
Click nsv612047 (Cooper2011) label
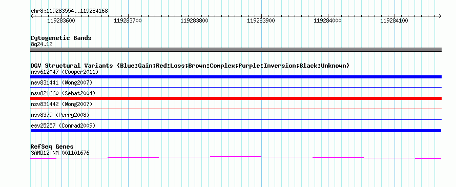coord(65,72)
